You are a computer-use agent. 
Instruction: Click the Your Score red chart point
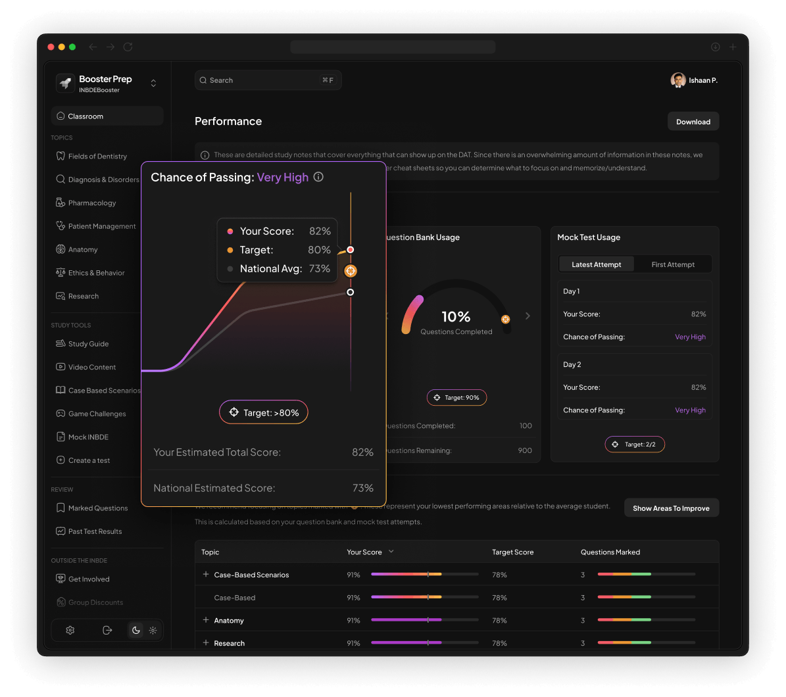[x=351, y=249]
